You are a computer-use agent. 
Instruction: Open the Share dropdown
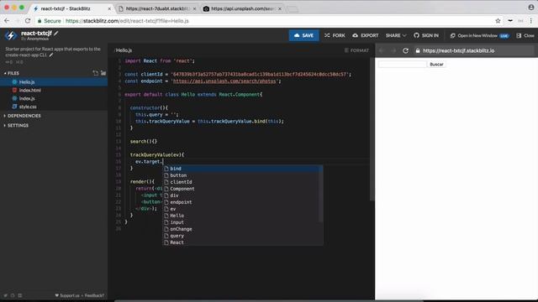coord(396,35)
